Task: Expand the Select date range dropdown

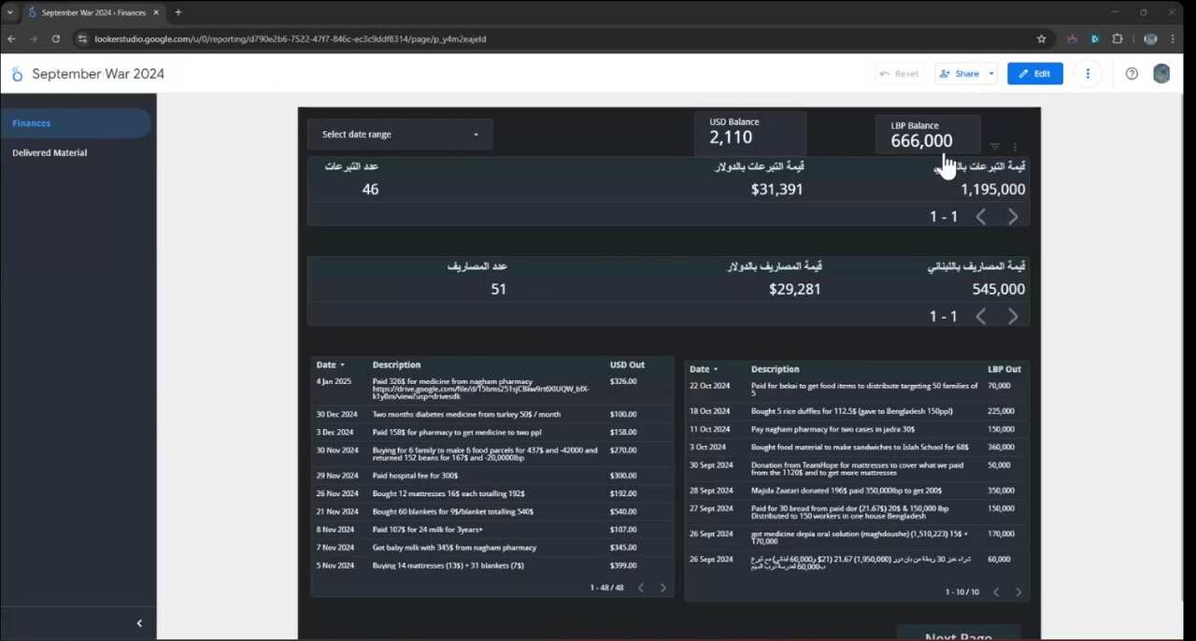Action: (400, 135)
